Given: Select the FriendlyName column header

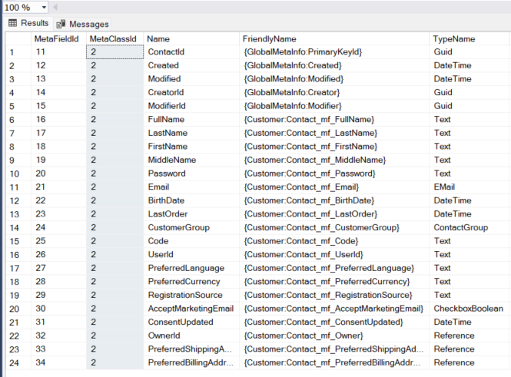Looking at the screenshot, I should 269,38.
